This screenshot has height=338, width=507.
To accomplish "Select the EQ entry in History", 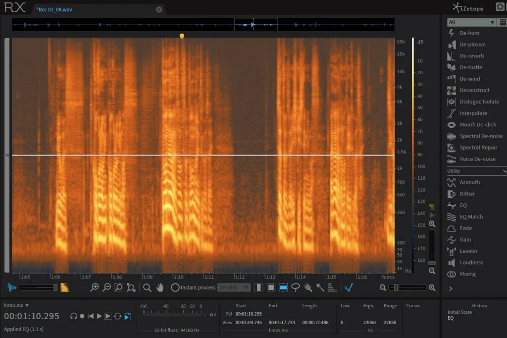I will [x=451, y=318].
